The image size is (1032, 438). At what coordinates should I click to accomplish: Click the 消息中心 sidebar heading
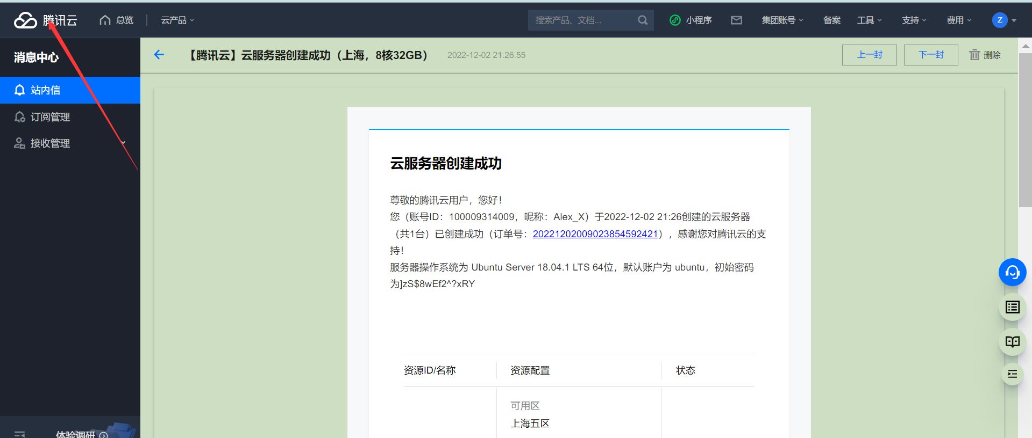36,57
